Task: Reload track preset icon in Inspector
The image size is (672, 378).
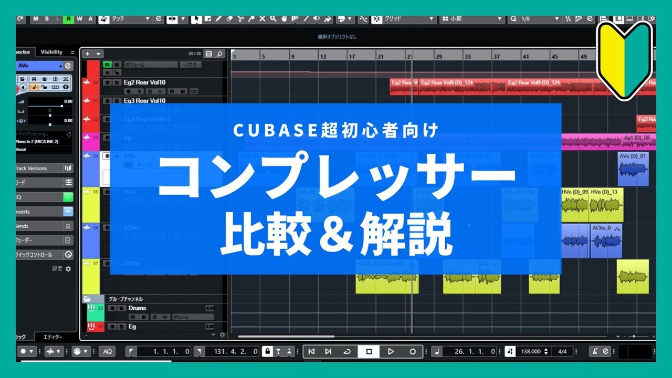Action: click(x=69, y=134)
